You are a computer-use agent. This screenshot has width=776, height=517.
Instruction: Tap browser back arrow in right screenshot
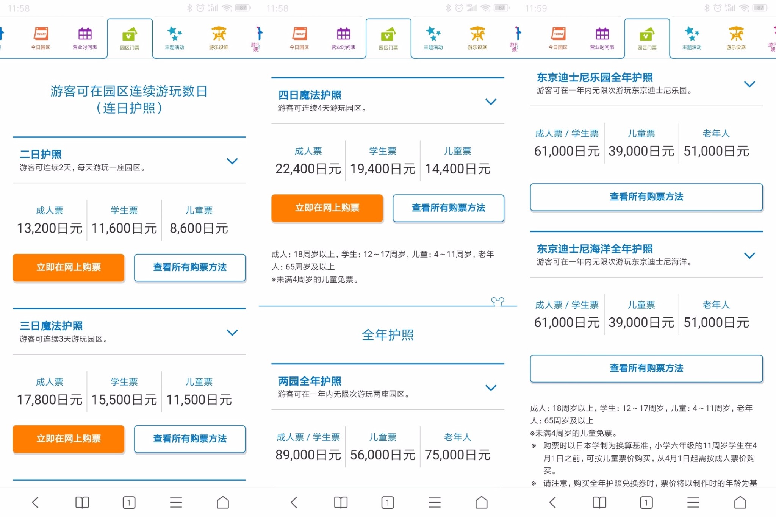[552, 502]
